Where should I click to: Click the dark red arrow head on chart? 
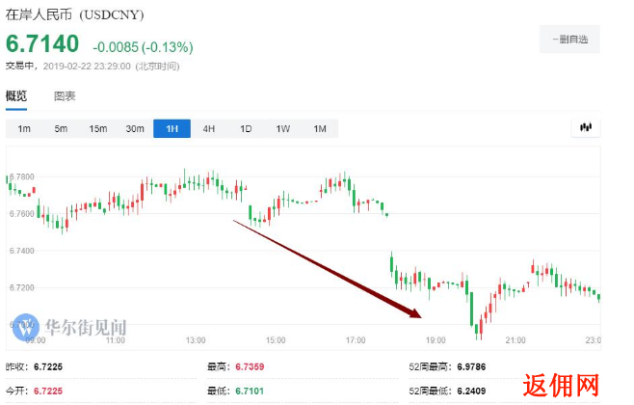tap(414, 311)
